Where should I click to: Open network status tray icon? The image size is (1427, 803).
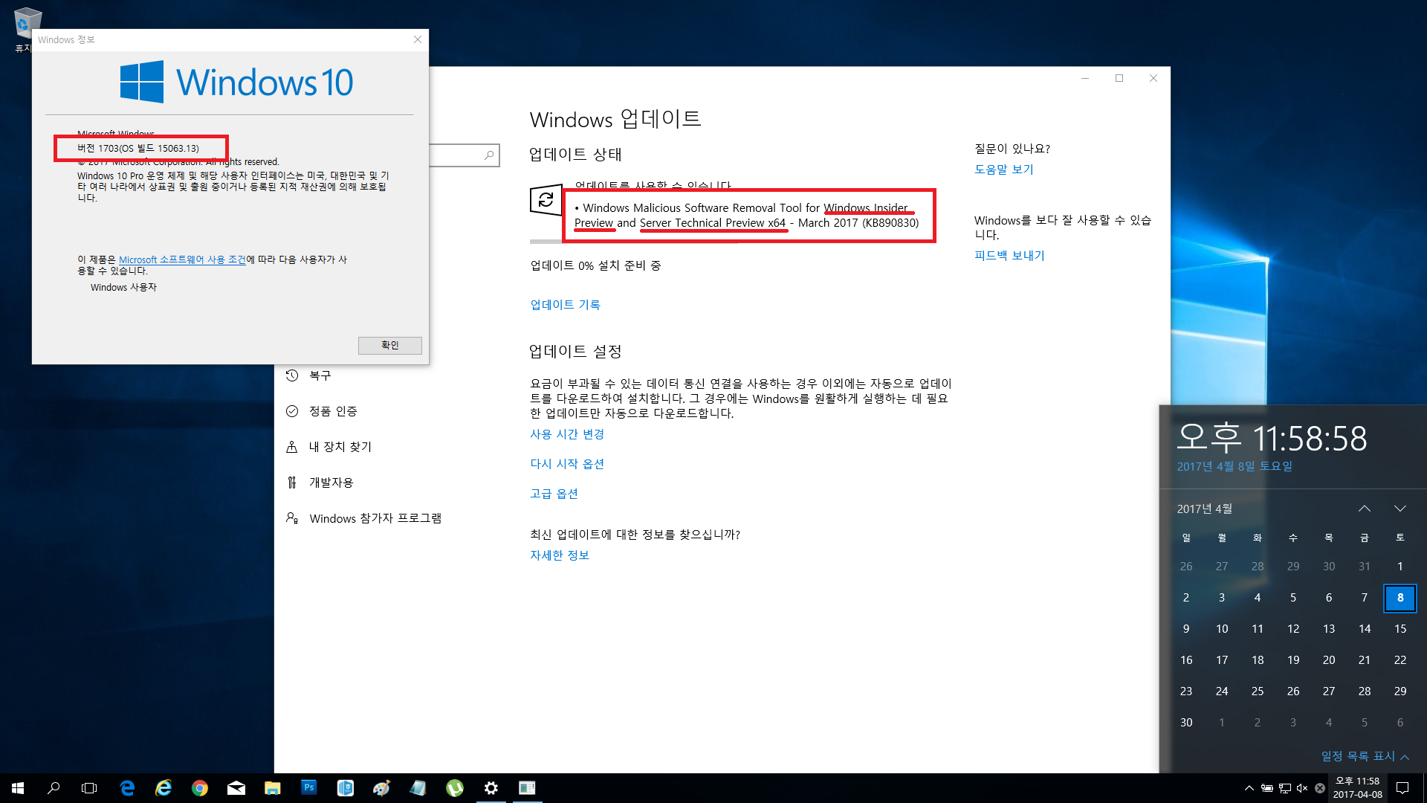pos(1284,788)
